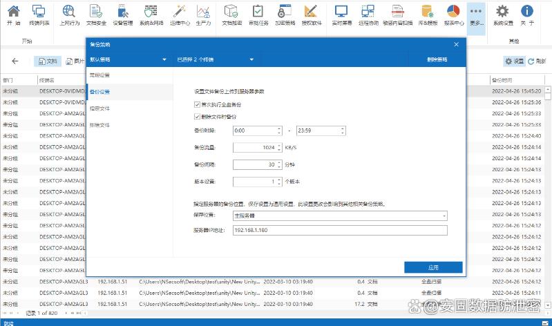
Task: Select the 设备管理 device management icon
Action: (123, 15)
